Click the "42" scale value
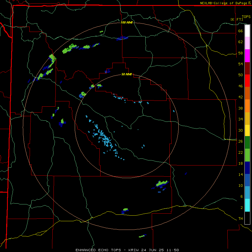The width and height of the screenshot is (252, 252). point(241,97)
